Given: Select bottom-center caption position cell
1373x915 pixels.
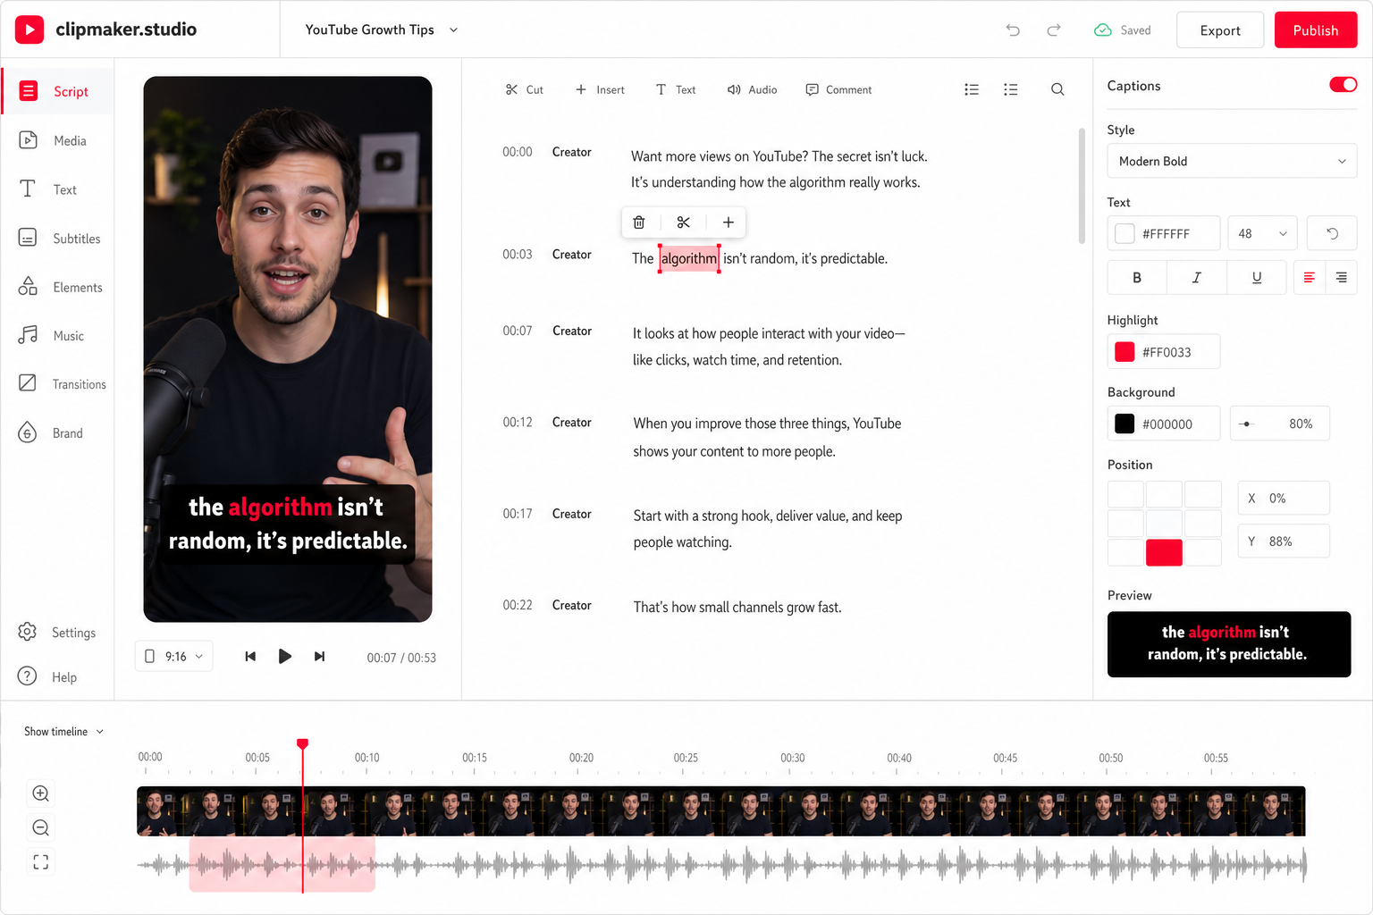Looking at the screenshot, I should [1165, 552].
